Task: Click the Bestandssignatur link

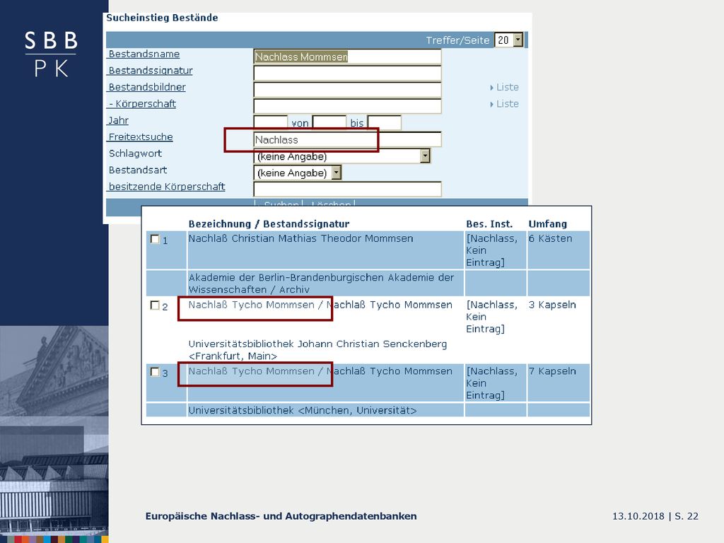Action: (x=150, y=71)
